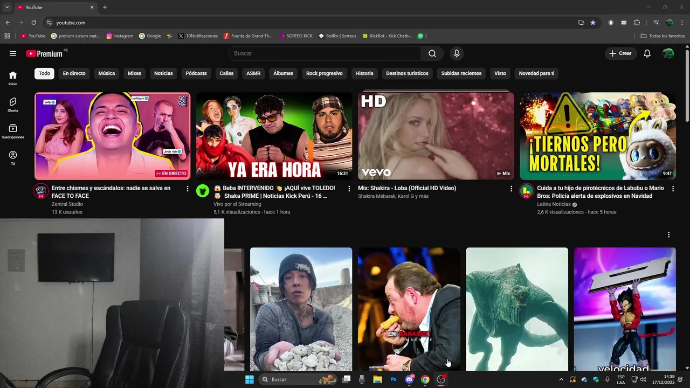Go back in Chrome
690x388 pixels.
pyautogui.click(x=8, y=23)
